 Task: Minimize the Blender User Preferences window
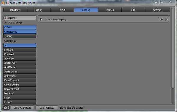(x=156, y=2)
